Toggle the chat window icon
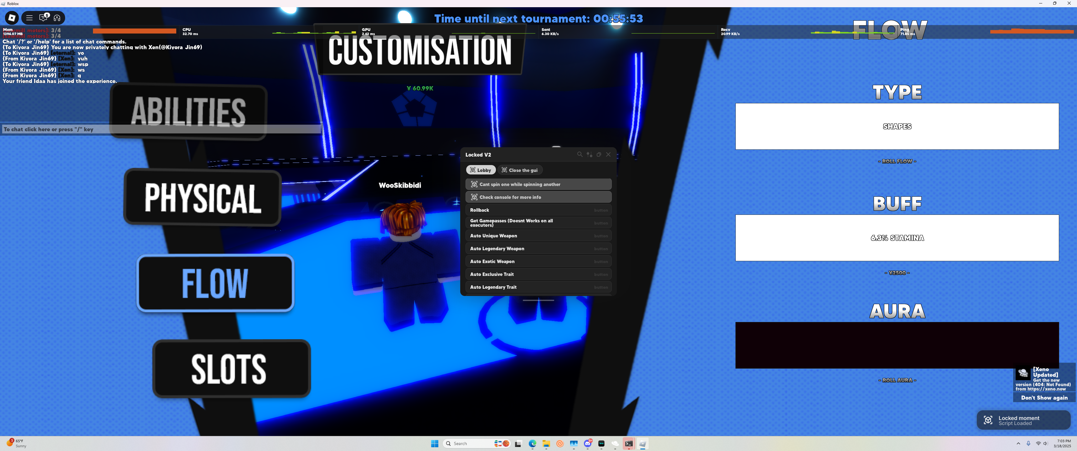 (x=44, y=18)
